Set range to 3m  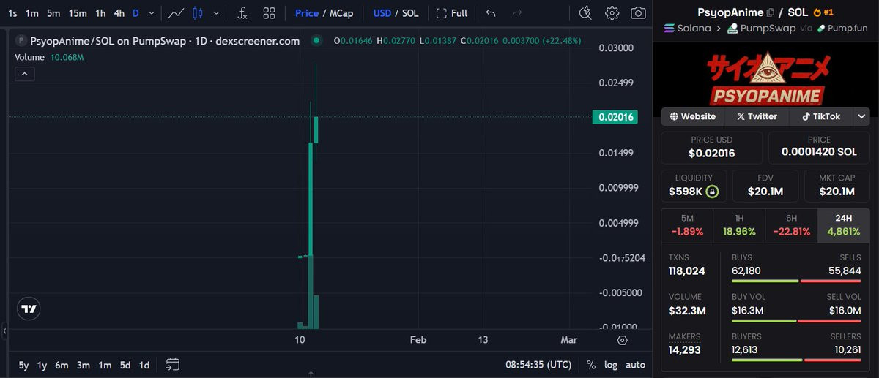pyautogui.click(x=84, y=365)
